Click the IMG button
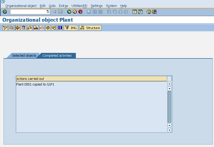The image size is (214, 147). tap(71, 28)
